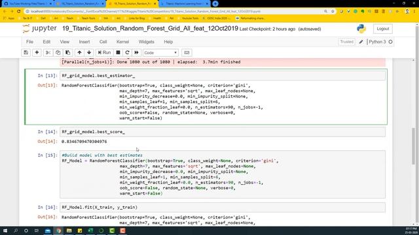This screenshot has height=235, width=419.
Task: Switch to the second 19_Titanic_Solution browser tab
Action: pos(80,4)
